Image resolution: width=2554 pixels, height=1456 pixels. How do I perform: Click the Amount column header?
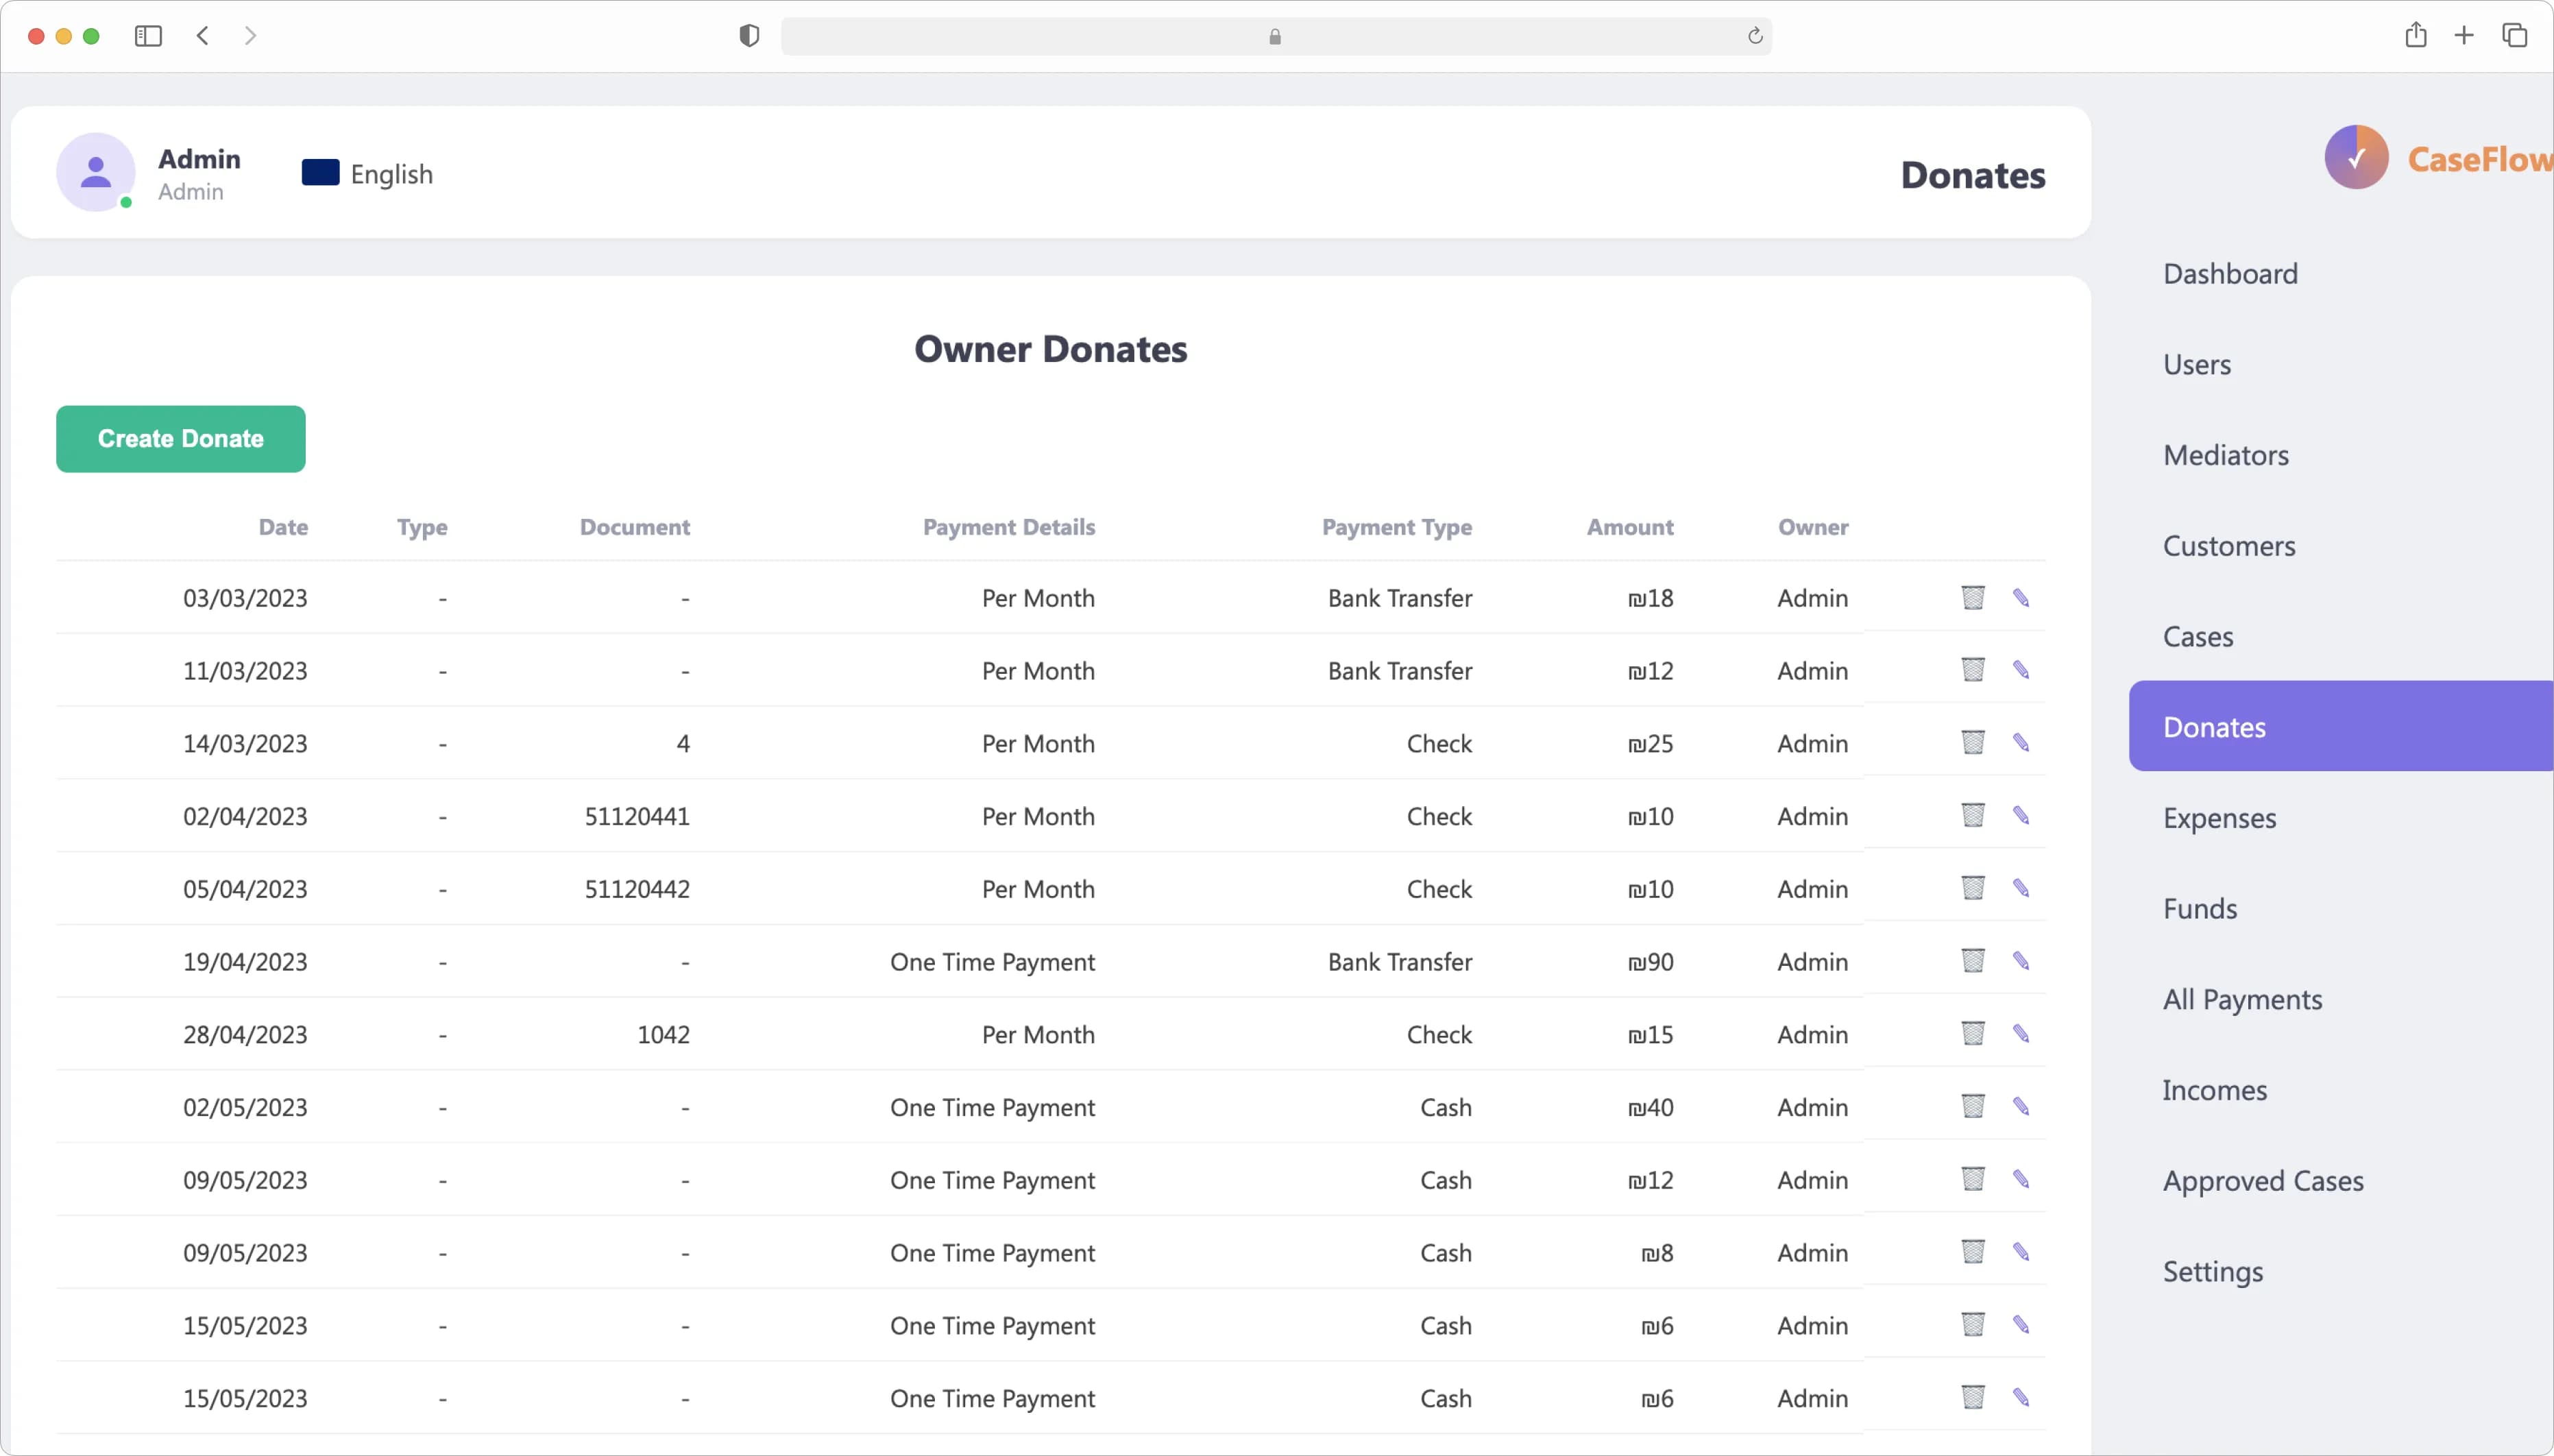[x=1629, y=527]
